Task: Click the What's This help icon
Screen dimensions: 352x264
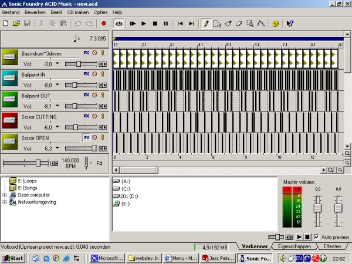Action: point(290,23)
